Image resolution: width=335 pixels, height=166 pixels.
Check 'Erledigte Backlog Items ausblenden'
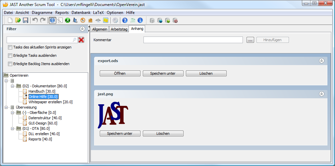click(10, 64)
